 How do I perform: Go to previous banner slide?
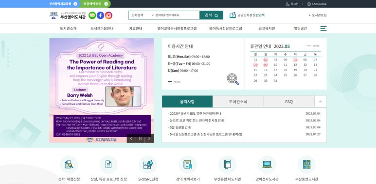131,138
